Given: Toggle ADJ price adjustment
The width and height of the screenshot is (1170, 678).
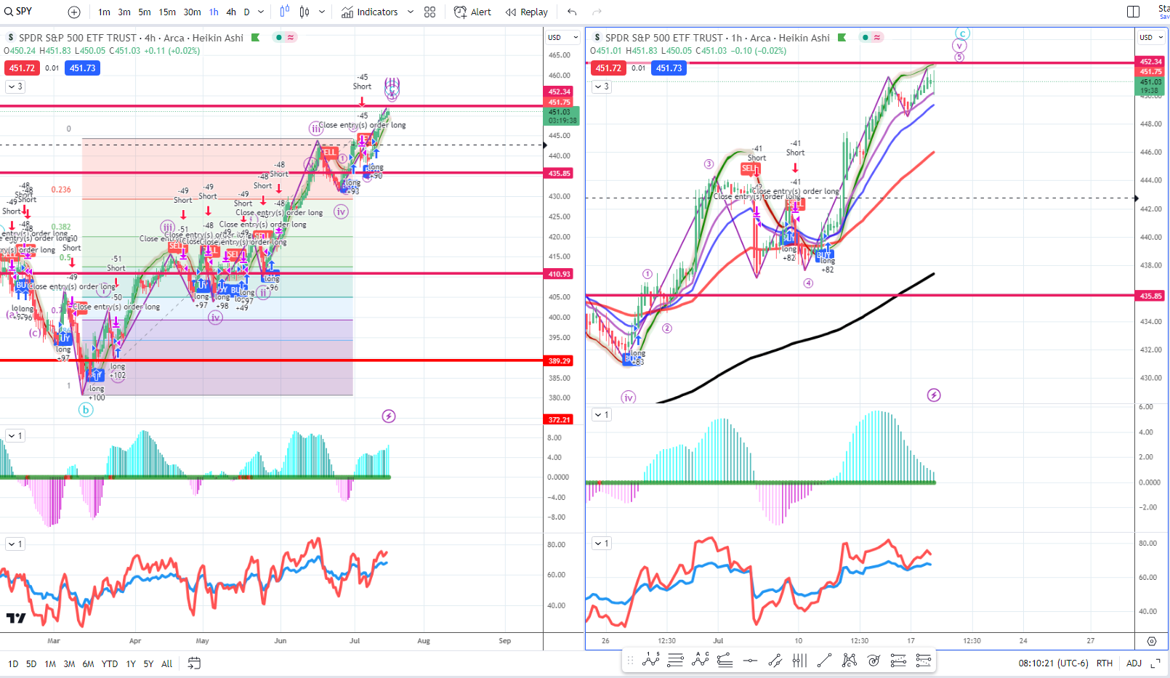Looking at the screenshot, I should pos(1134,663).
